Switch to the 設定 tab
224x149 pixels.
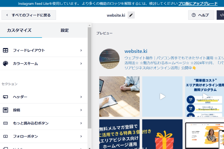click(65, 31)
